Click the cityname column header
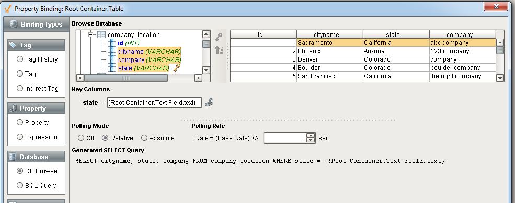The width and height of the screenshot is (515, 203). [x=330, y=34]
